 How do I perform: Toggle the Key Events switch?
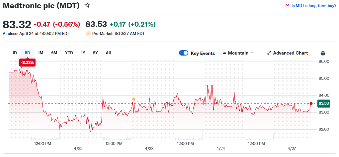point(184,53)
